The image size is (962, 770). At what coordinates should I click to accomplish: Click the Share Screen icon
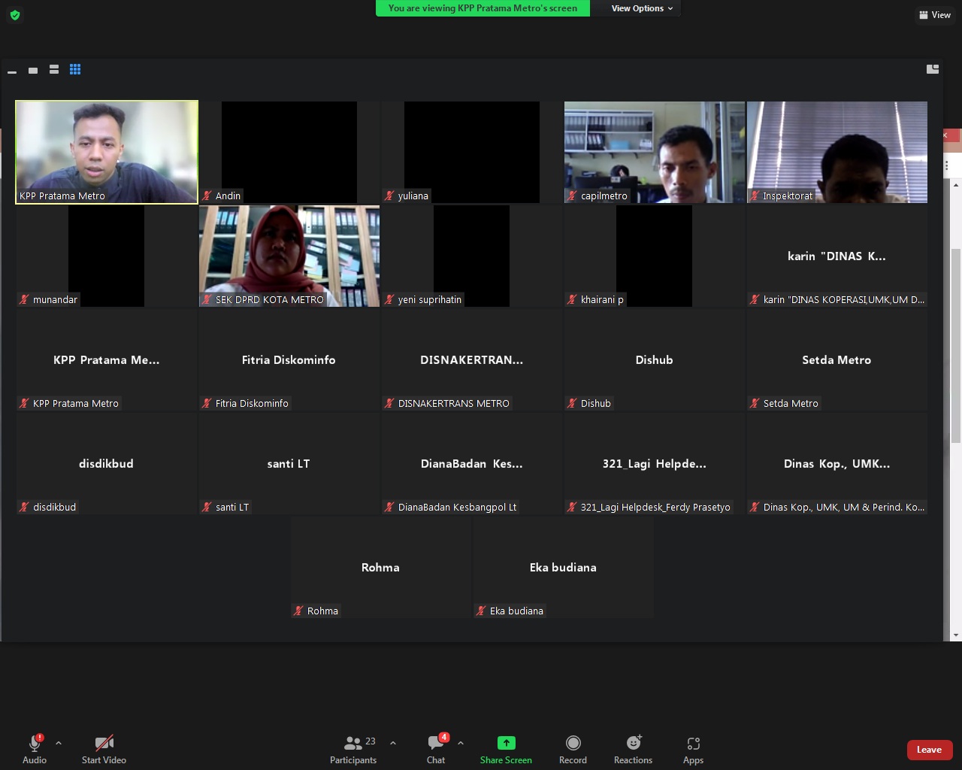click(506, 744)
